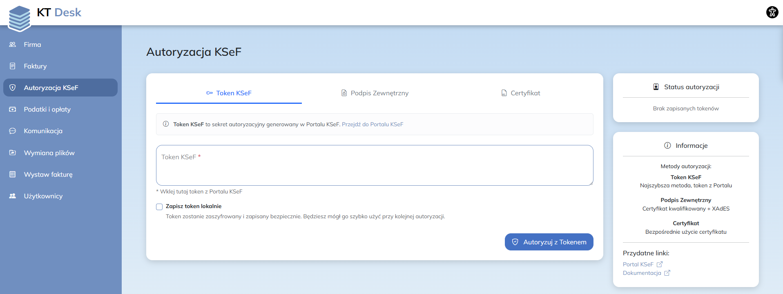This screenshot has height=294, width=783.
Task: Follow the Przejdź do Portalu KSeF link
Action: (x=372, y=125)
